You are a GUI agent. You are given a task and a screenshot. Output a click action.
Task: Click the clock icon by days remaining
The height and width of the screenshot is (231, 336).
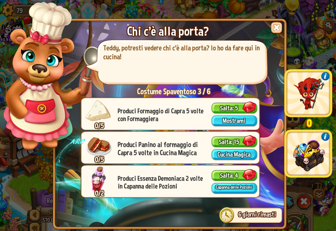click(x=227, y=215)
